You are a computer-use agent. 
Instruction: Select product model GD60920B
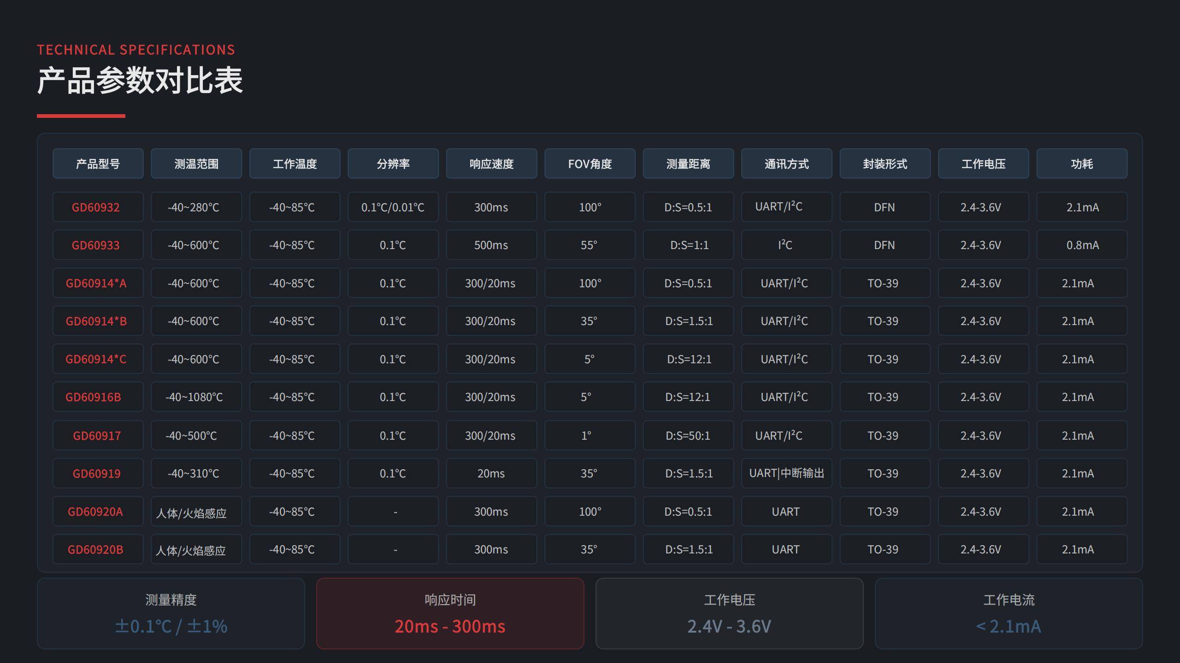[98, 549]
